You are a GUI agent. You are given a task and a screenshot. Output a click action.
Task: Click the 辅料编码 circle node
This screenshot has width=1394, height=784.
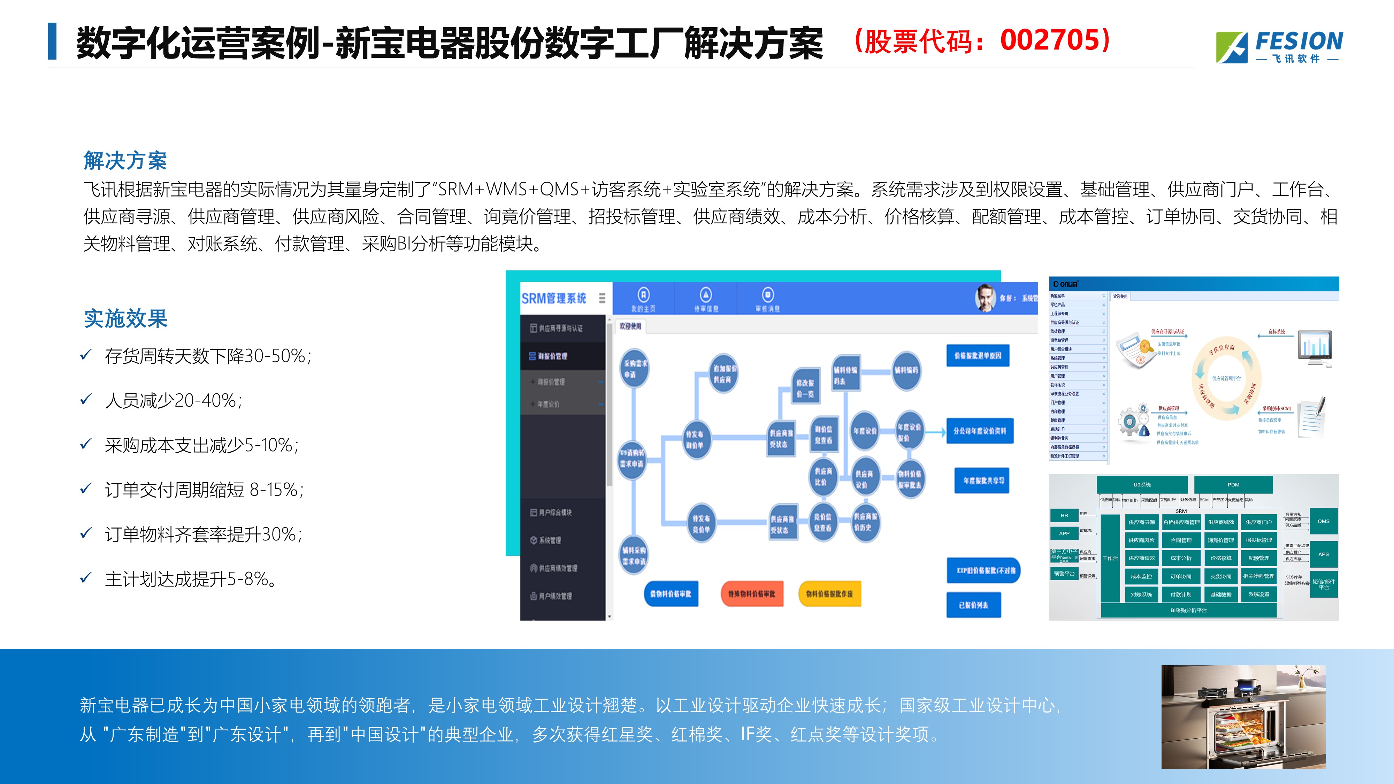906,371
